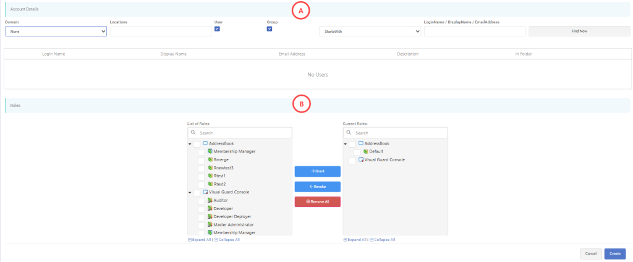Click the magnifier icon in List of Roles search
The height and width of the screenshot is (262, 633).
pyautogui.click(x=193, y=133)
